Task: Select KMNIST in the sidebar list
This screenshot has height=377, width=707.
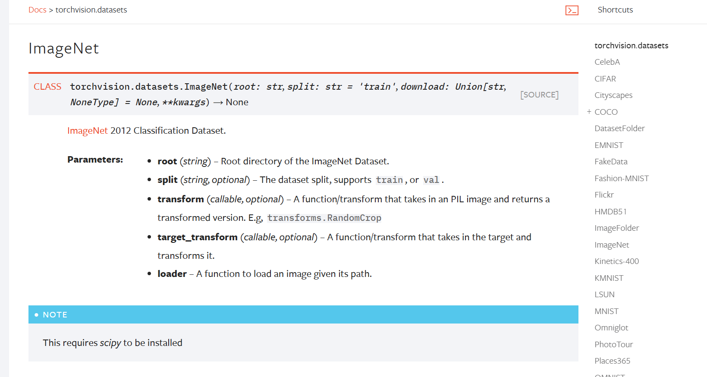Action: click(x=609, y=278)
